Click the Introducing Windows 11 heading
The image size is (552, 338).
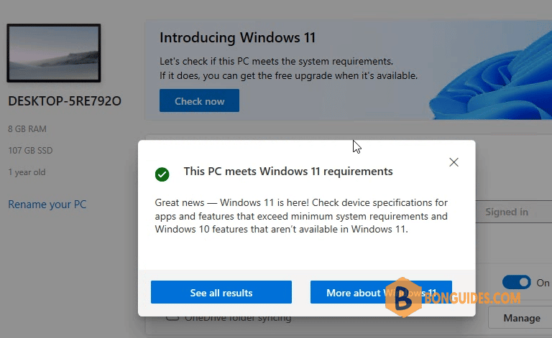(x=237, y=37)
